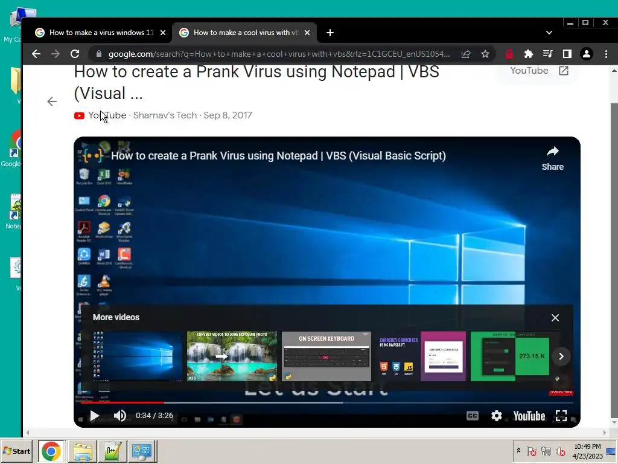Click the network tray icon
The width and height of the screenshot is (618, 464).
pyautogui.click(x=546, y=451)
